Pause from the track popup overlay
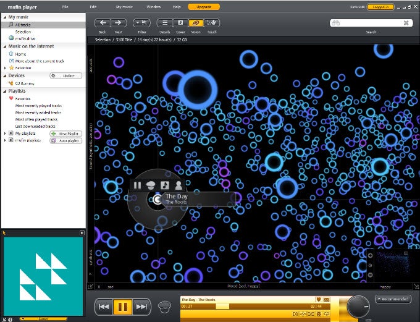Screen dimensions: 420x322 (137, 185)
